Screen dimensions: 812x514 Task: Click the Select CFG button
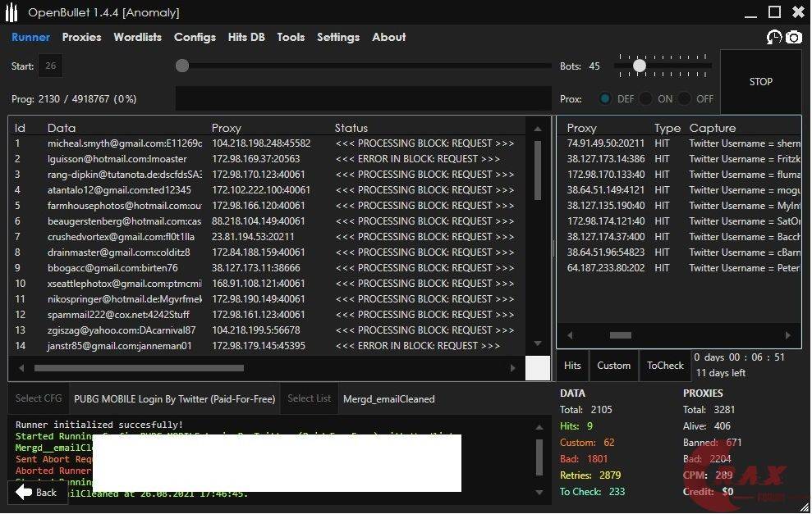(39, 398)
